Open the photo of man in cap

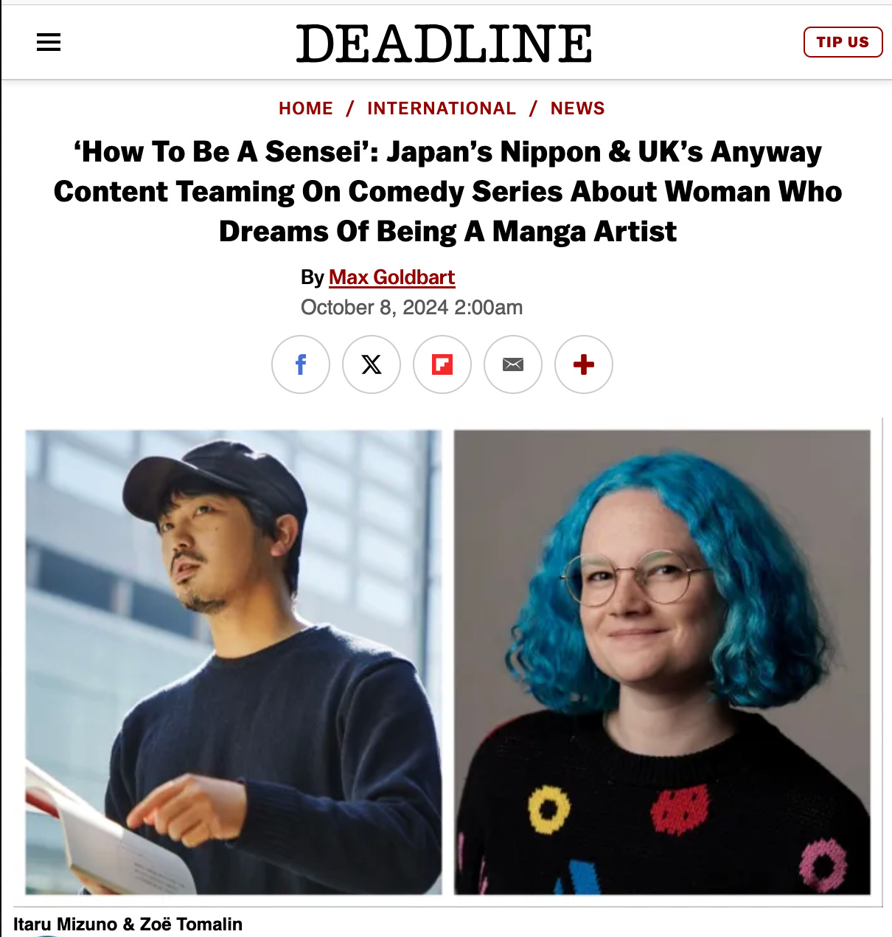234,663
